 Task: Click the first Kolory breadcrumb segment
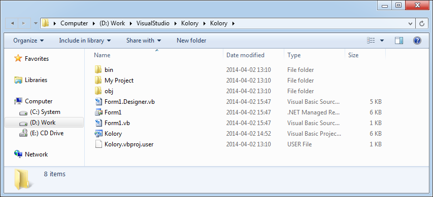point(190,23)
